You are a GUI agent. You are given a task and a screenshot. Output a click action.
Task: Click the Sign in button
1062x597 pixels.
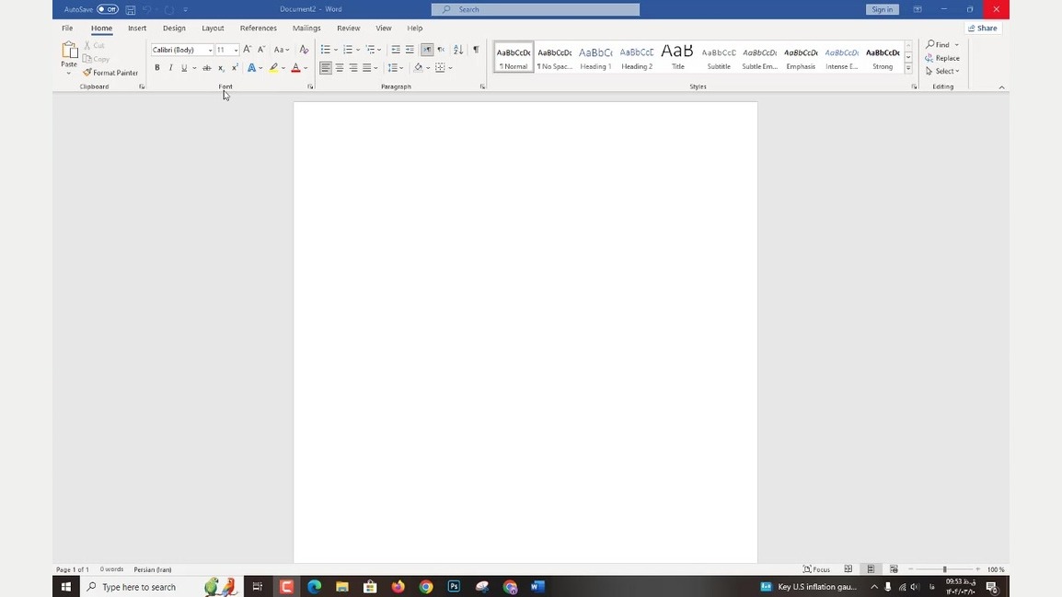882,9
